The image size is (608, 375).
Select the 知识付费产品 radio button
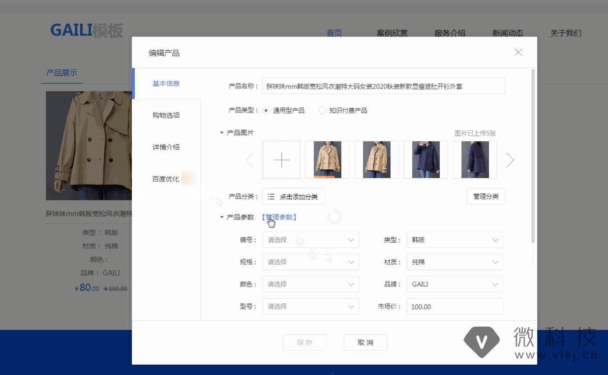point(322,111)
